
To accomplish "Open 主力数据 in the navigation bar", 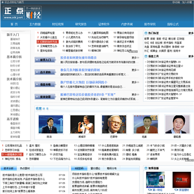I will (35, 24).
